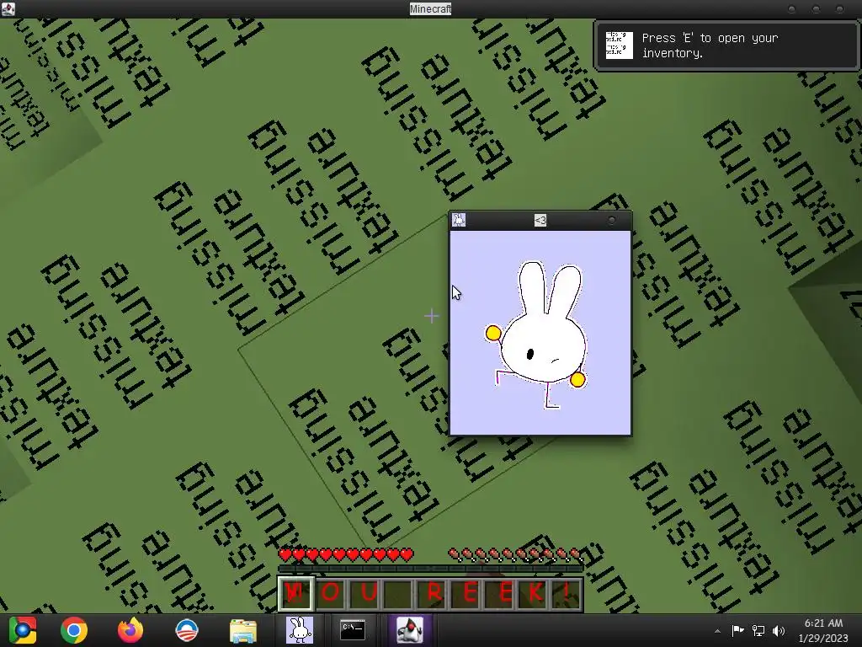
Task: Click the Minecraft window title icon
Action: pos(8,8)
